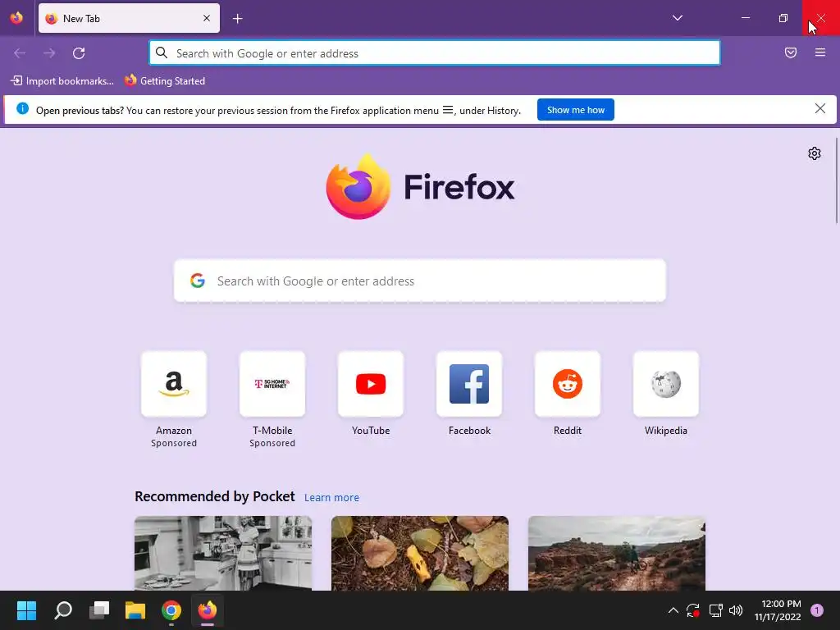840x630 pixels.
Task: Open Windows taskbar search
Action: click(63, 610)
